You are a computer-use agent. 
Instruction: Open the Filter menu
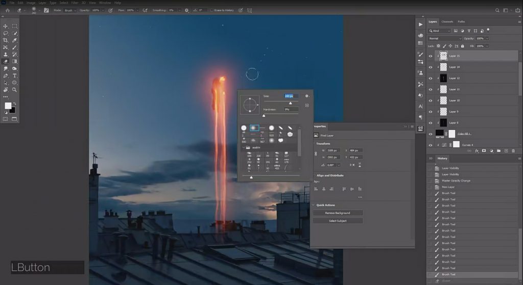[75, 3]
